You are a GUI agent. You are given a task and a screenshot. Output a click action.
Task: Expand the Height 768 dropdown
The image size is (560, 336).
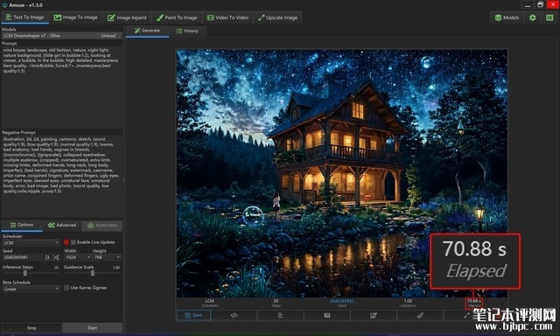coord(107,257)
